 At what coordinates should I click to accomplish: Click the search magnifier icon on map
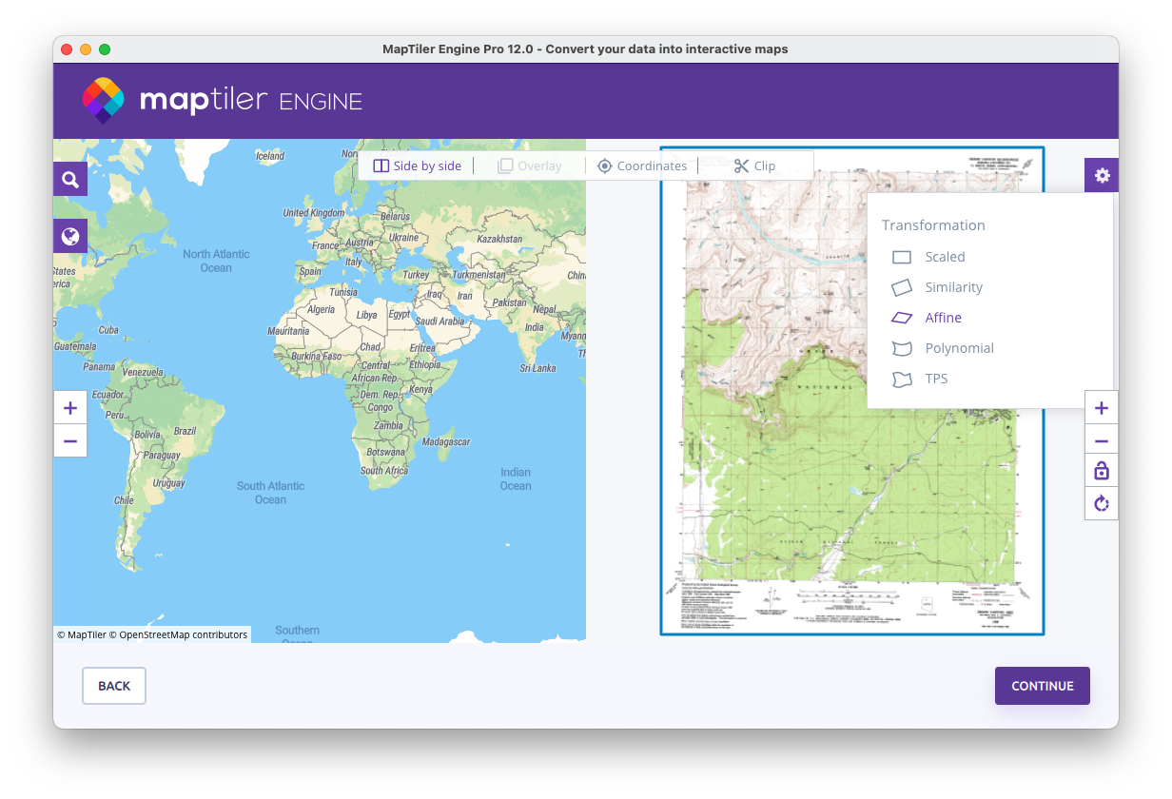point(70,179)
